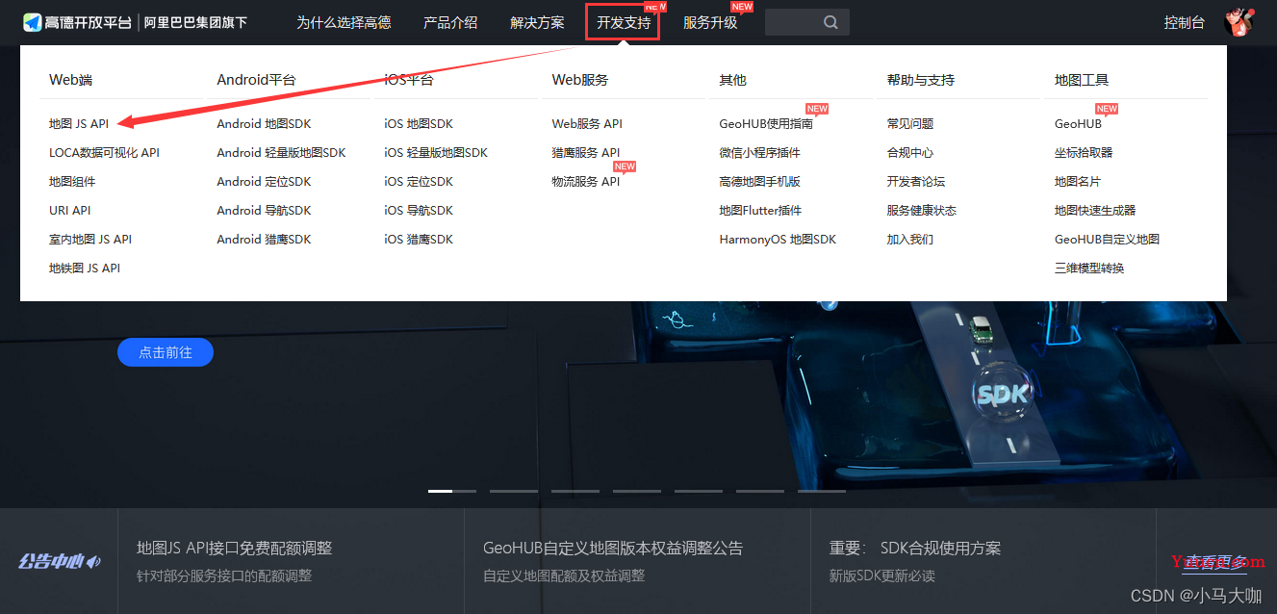Open 常见问题 page
The width and height of the screenshot is (1277, 614).
click(x=910, y=123)
